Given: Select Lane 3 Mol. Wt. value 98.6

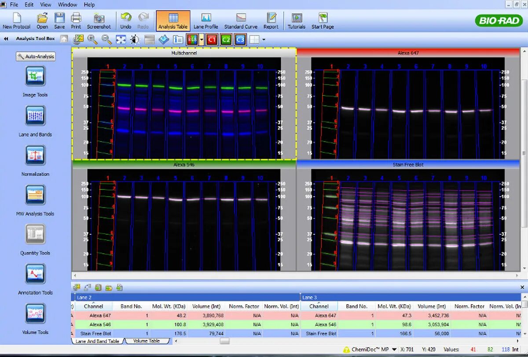Looking at the screenshot, I should 406,324.
